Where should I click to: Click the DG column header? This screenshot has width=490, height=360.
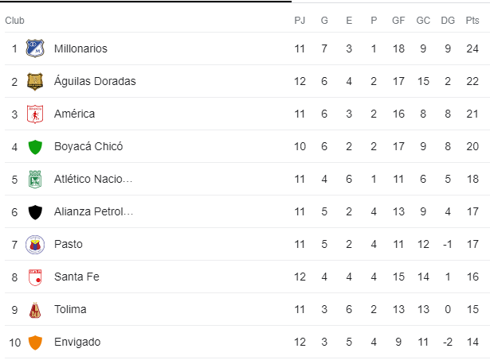click(x=448, y=20)
